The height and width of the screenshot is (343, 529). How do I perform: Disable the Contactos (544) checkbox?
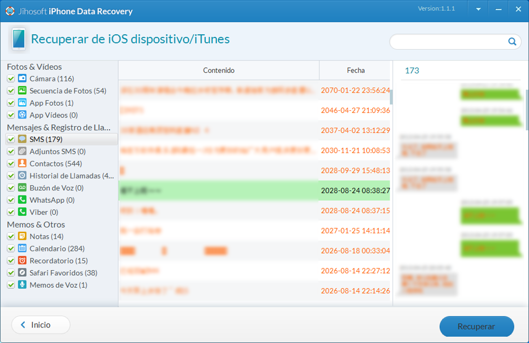click(x=11, y=163)
